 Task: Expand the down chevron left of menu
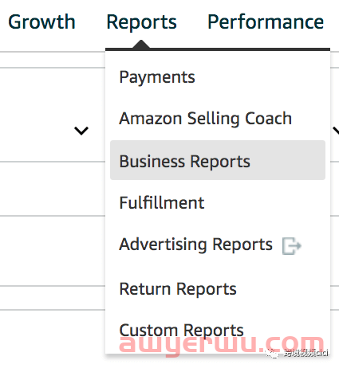81,131
